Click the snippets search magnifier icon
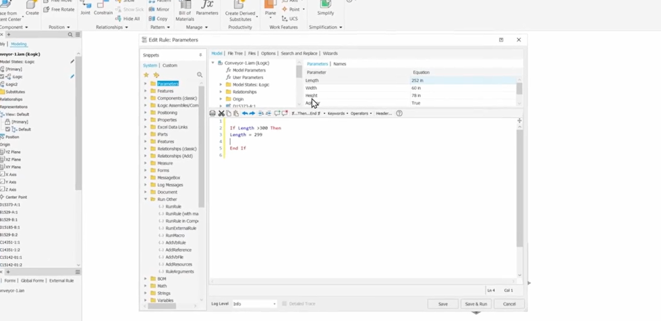661x321 pixels. (x=200, y=75)
